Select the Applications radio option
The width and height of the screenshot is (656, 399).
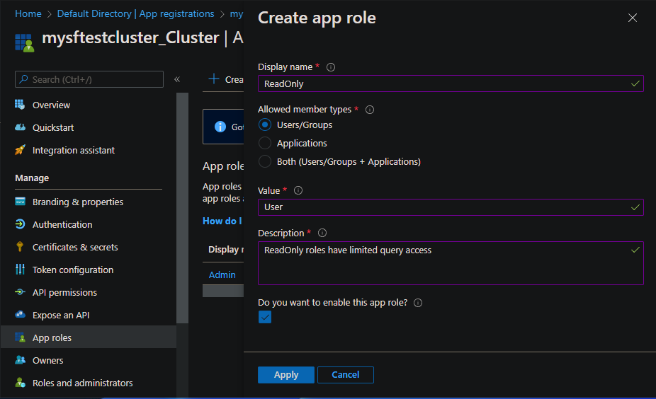tap(265, 143)
